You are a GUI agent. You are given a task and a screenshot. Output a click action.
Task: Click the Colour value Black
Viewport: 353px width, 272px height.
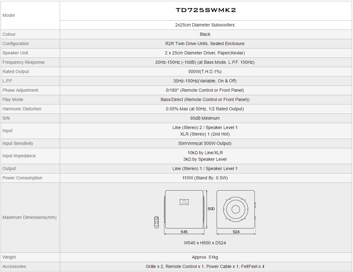pyautogui.click(x=205, y=34)
